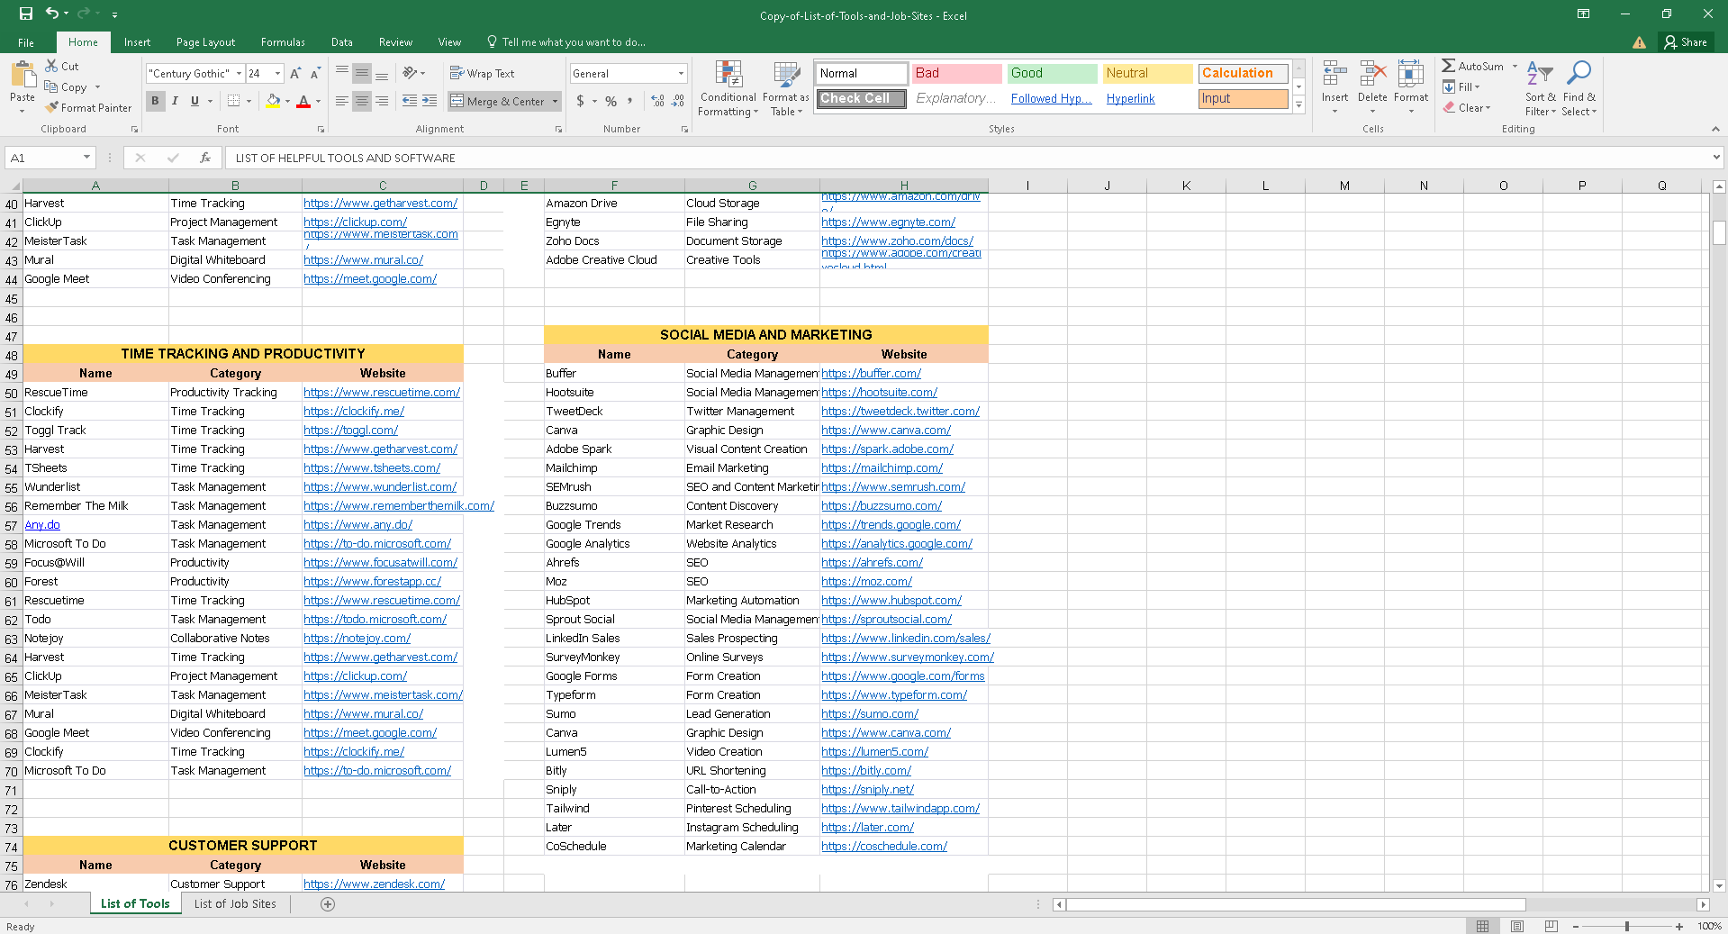
Task: Open the Page Layout ribbon tab
Action: click(x=205, y=42)
